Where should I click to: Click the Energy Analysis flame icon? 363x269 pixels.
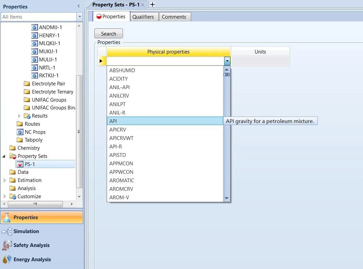[7, 259]
